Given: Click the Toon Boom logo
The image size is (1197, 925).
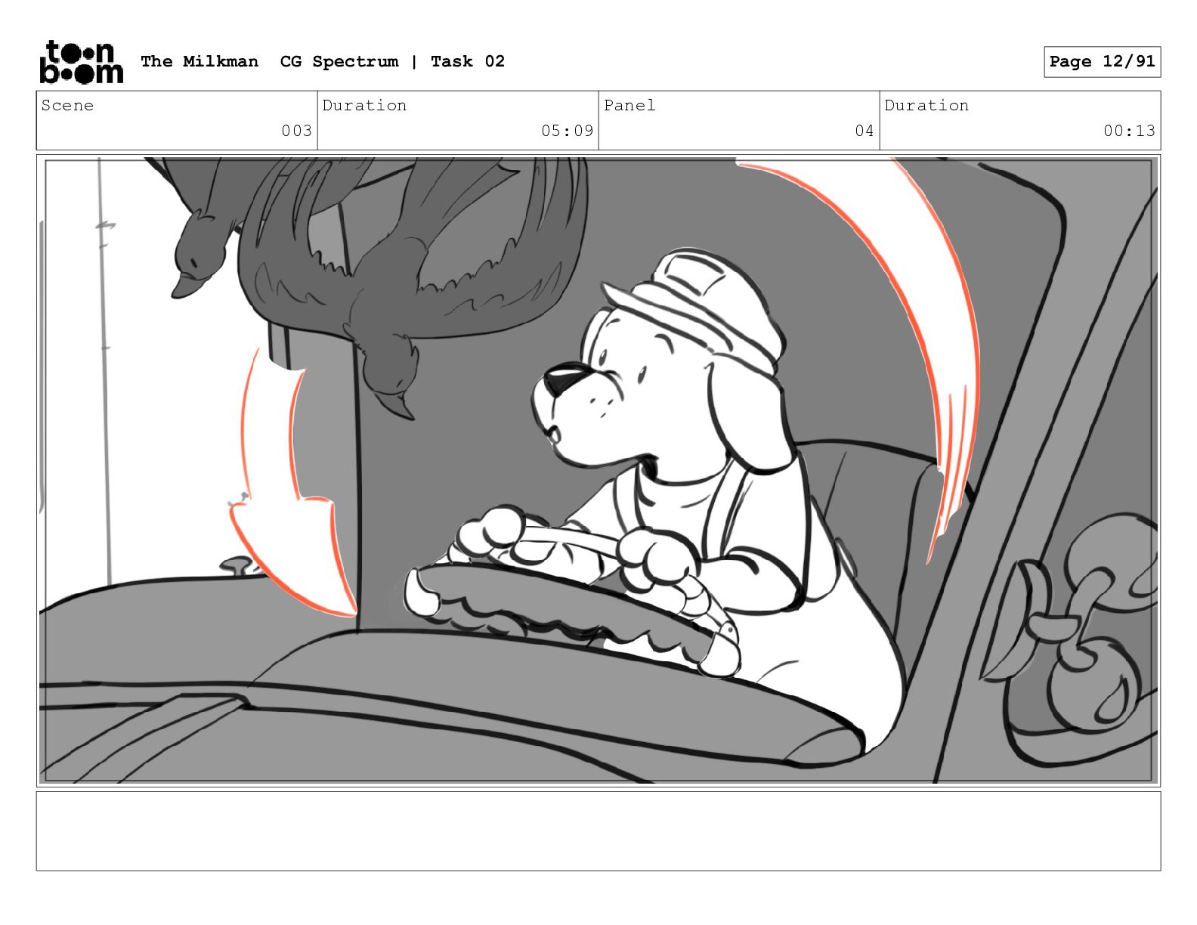Looking at the screenshot, I should pos(81,62).
